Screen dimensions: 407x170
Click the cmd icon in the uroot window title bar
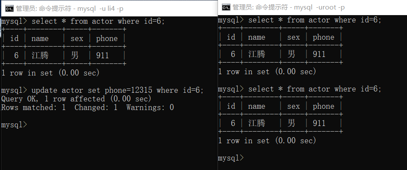[x=226, y=7]
